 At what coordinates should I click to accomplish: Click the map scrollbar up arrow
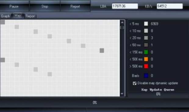[x=122, y=23]
